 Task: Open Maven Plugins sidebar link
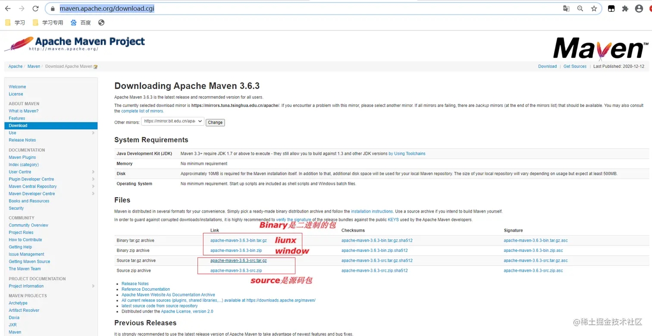click(x=22, y=157)
